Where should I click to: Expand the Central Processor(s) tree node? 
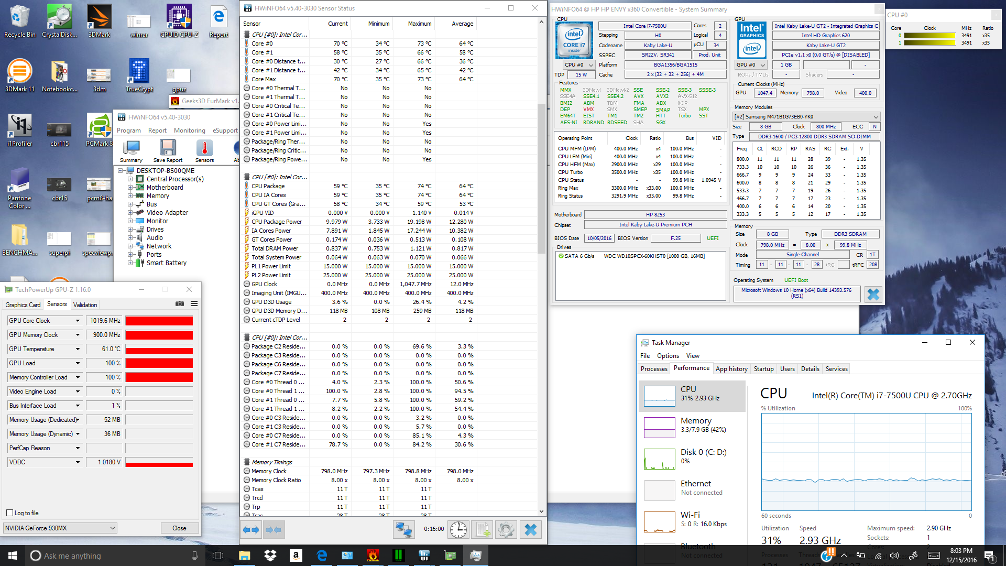pyautogui.click(x=130, y=179)
